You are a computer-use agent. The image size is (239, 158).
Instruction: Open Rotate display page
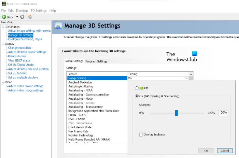pos(17,56)
